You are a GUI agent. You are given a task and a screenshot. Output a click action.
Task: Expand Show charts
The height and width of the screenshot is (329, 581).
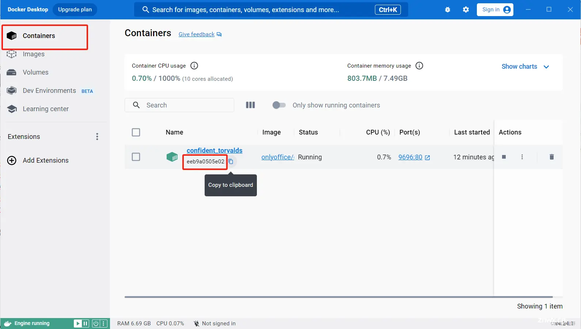(x=525, y=67)
